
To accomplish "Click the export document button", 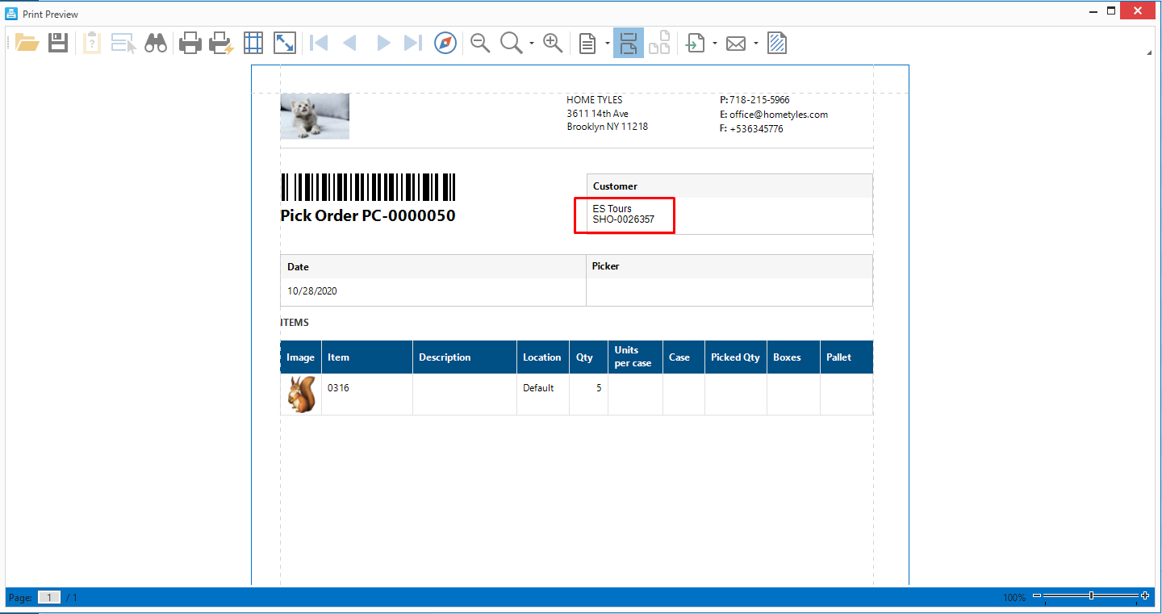I will point(695,43).
